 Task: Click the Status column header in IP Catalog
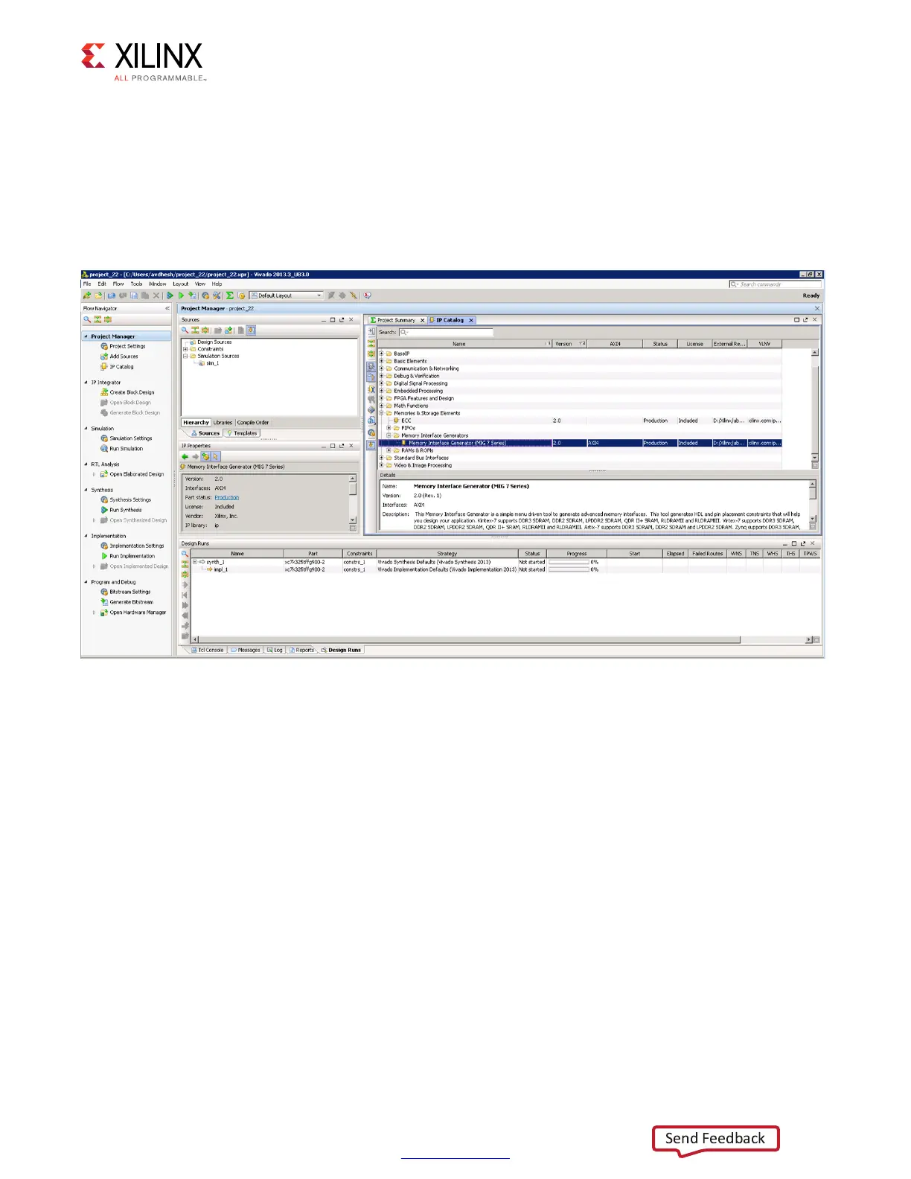point(660,344)
